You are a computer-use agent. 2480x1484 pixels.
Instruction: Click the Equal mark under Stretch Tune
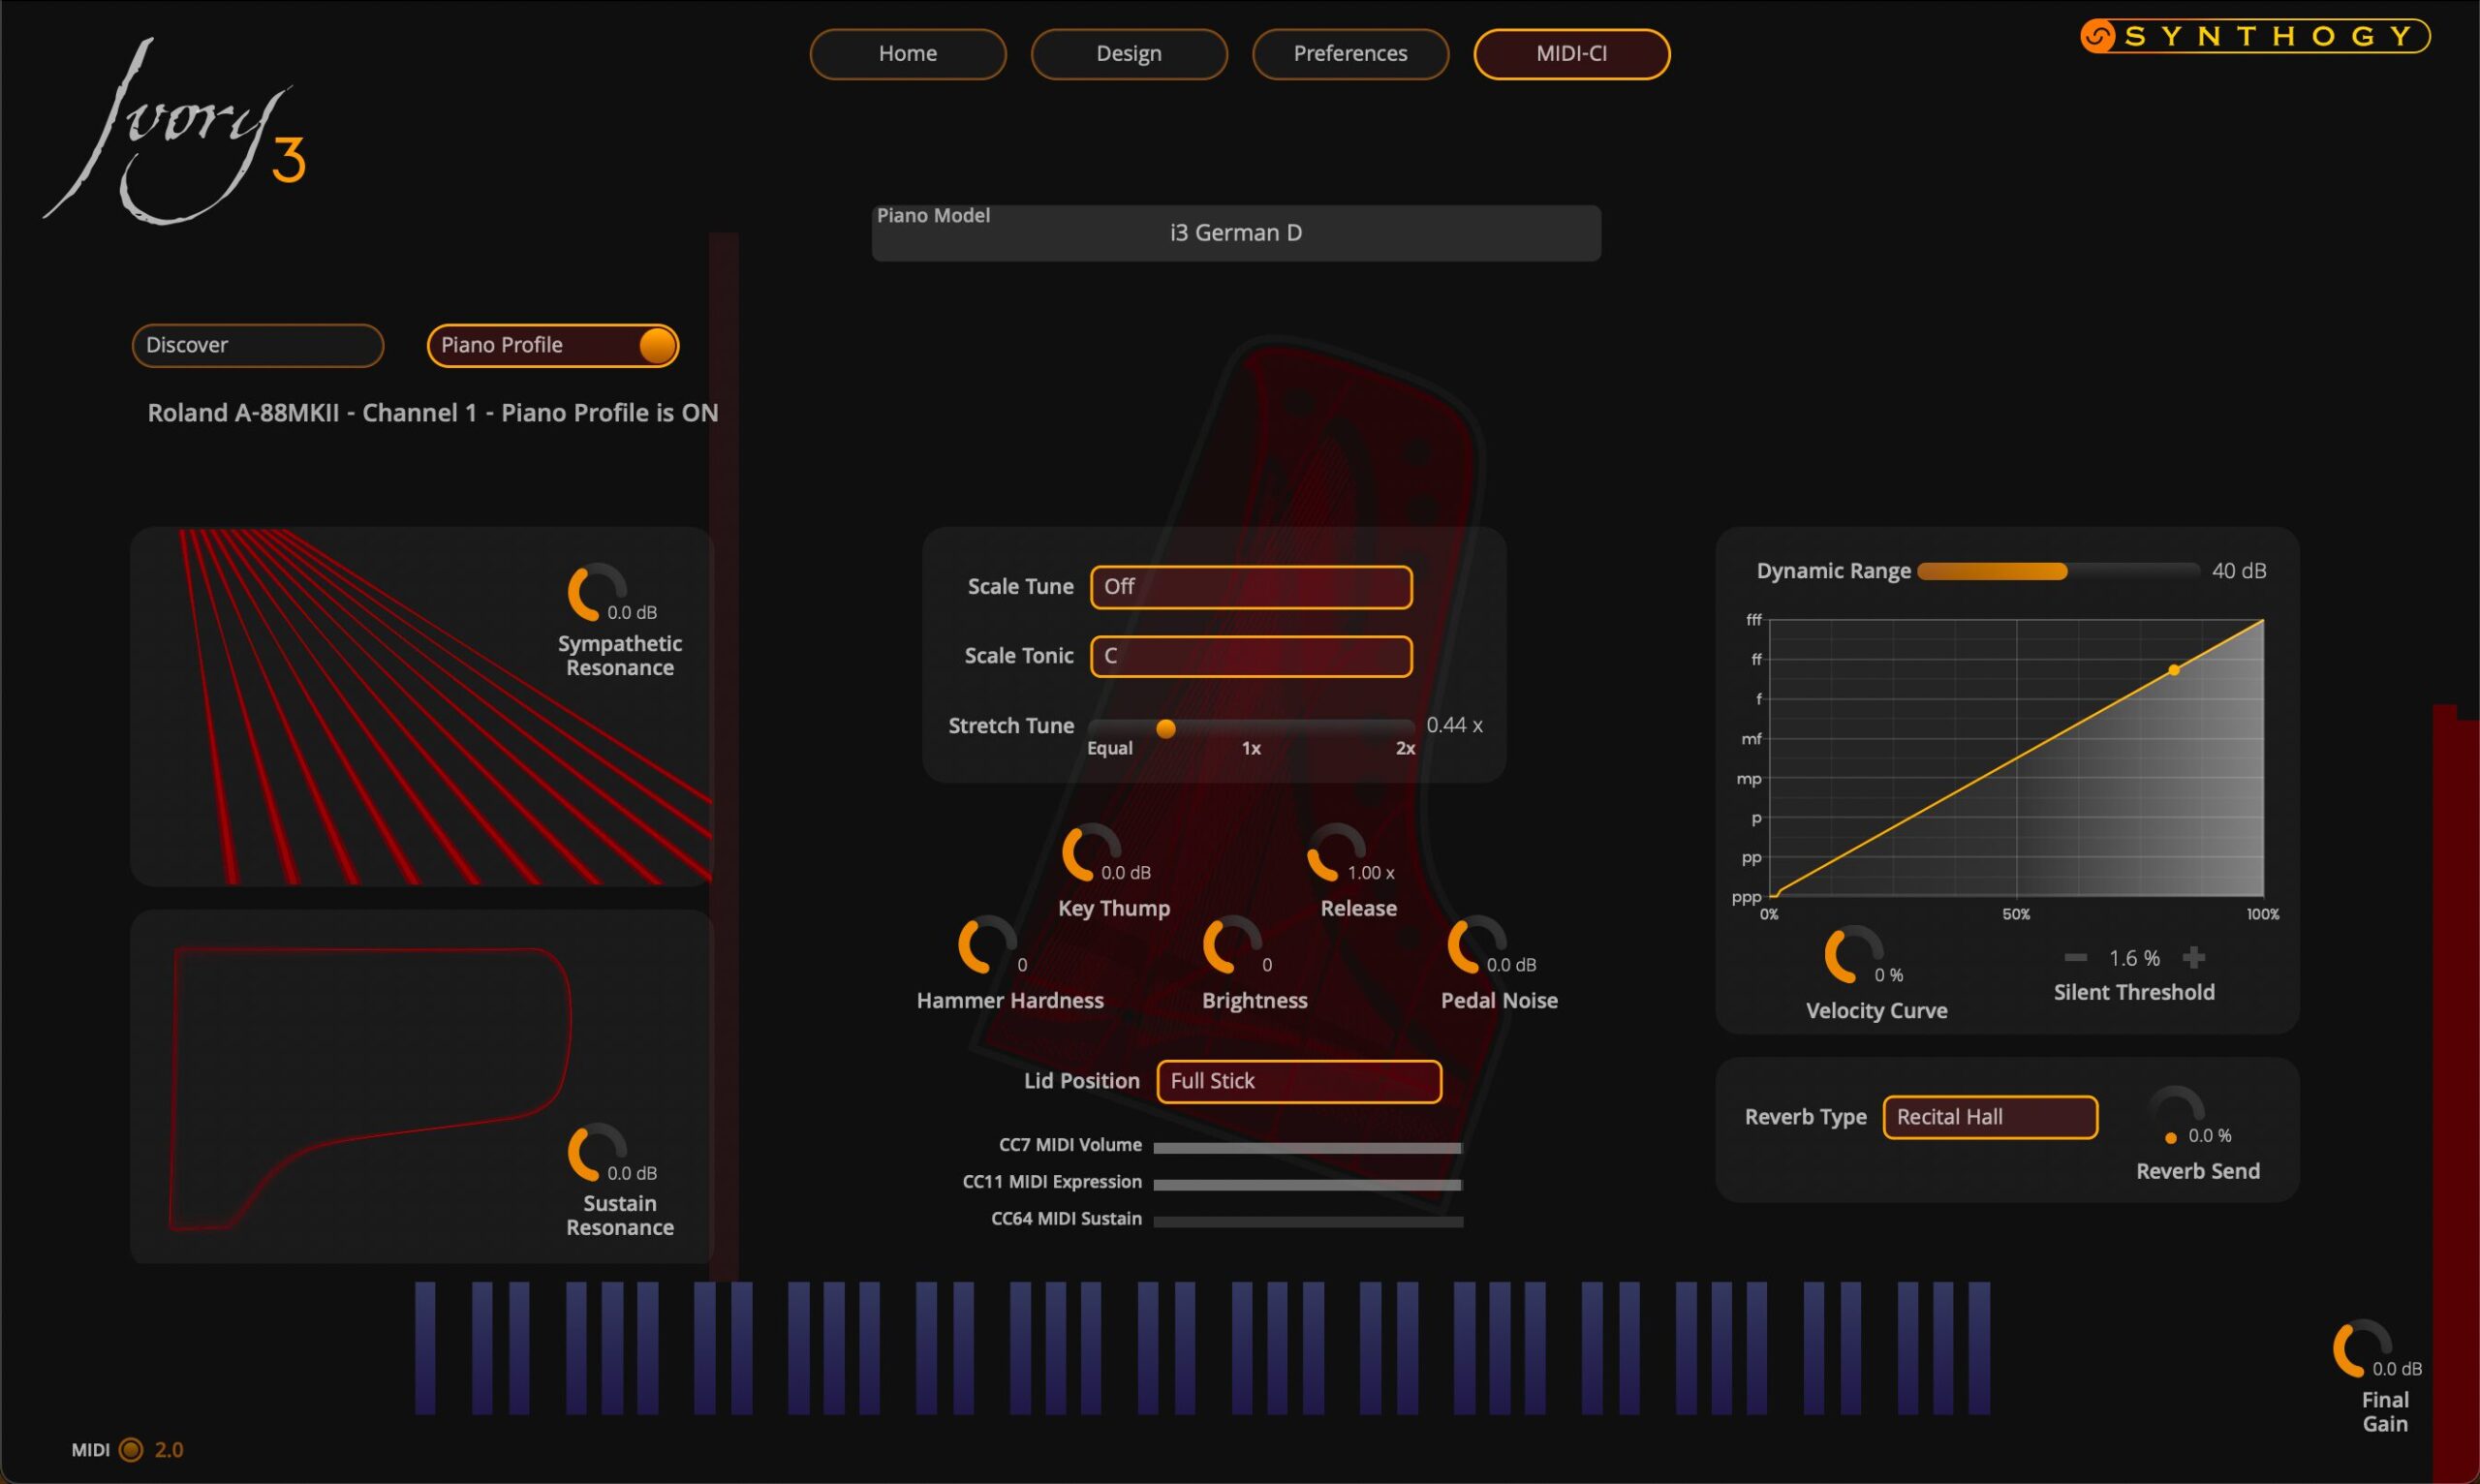pyautogui.click(x=1110, y=748)
